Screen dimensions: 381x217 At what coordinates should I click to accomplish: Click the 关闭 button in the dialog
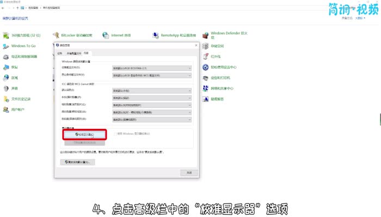click(x=188, y=173)
